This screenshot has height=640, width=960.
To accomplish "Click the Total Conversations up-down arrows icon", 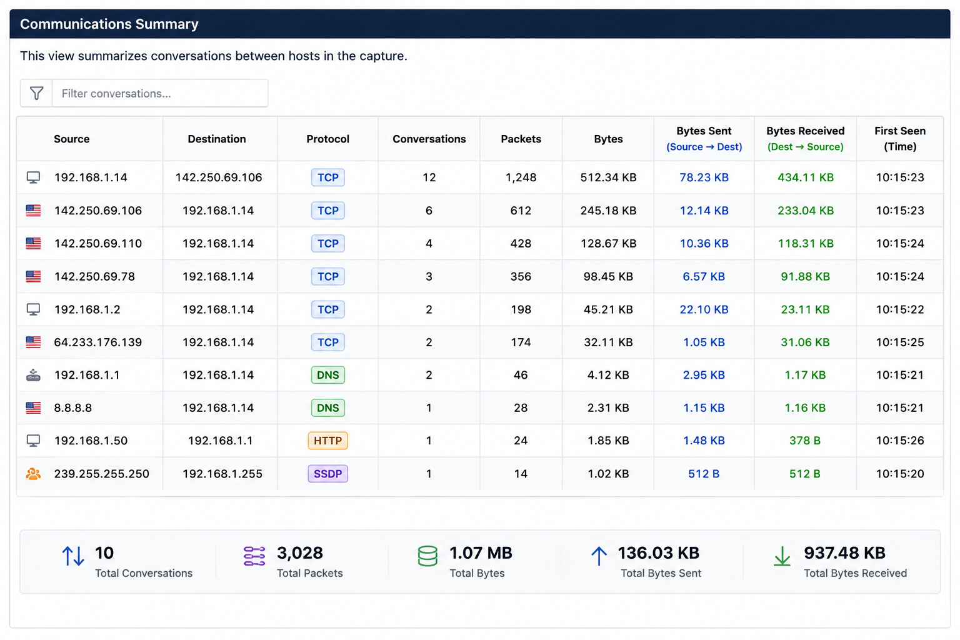I will 73,556.
